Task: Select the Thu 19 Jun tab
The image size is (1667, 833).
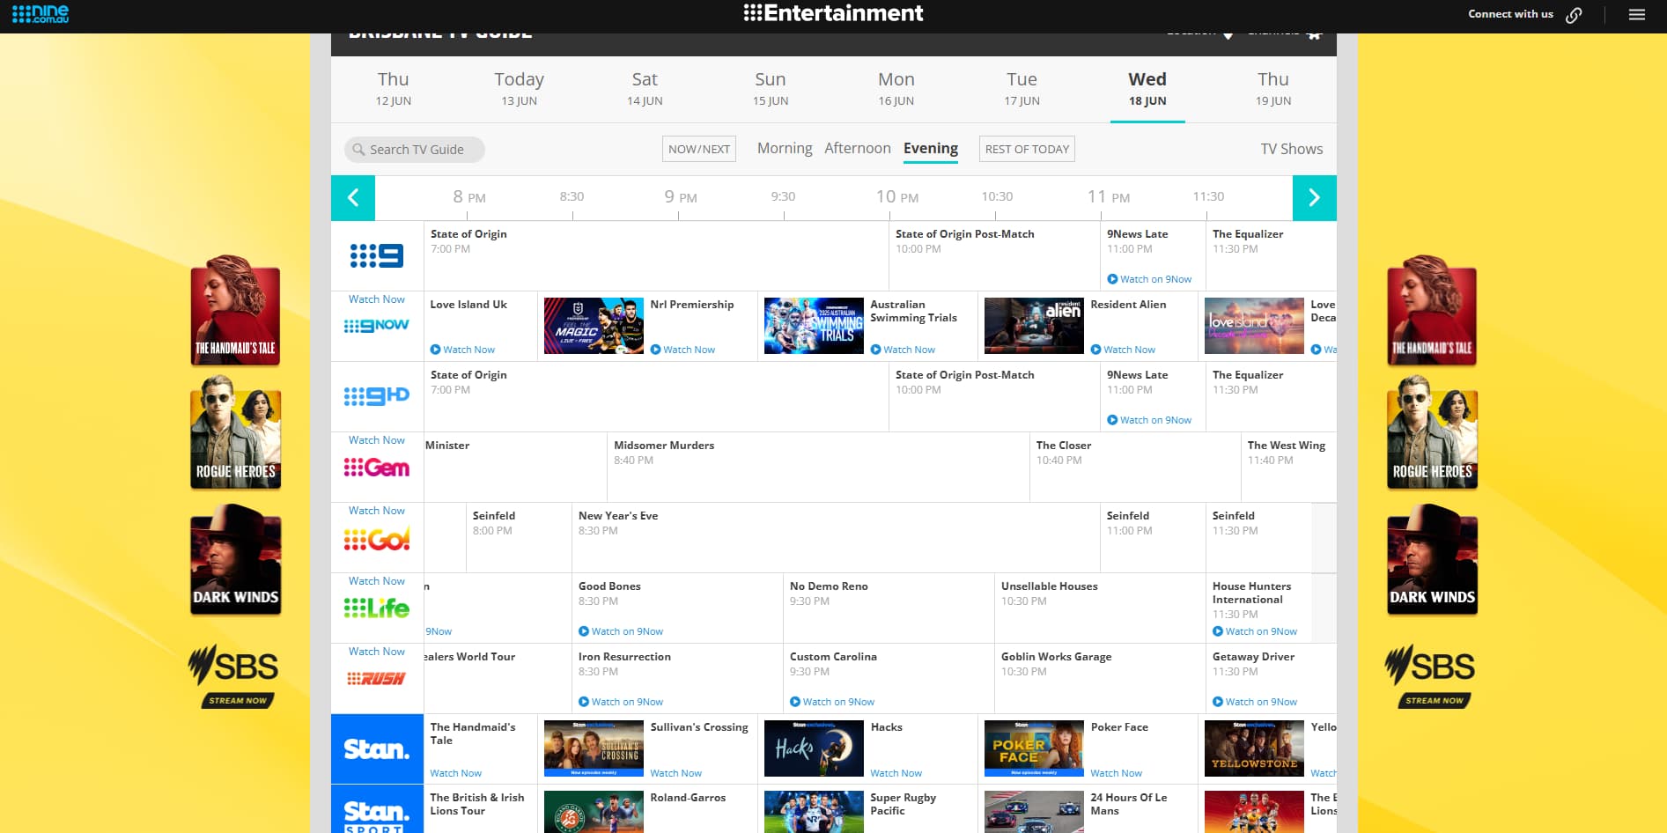Action: [x=1273, y=89]
